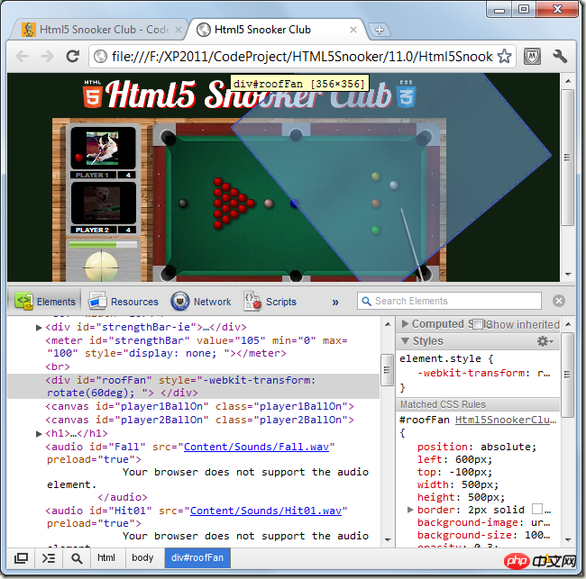
Task: Click the background-image CSS property
Action: pos(468,522)
